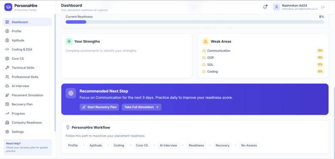Open Recovery Plan in sidebar
Image resolution: width=335 pixels, height=159 pixels.
pos(27,104)
